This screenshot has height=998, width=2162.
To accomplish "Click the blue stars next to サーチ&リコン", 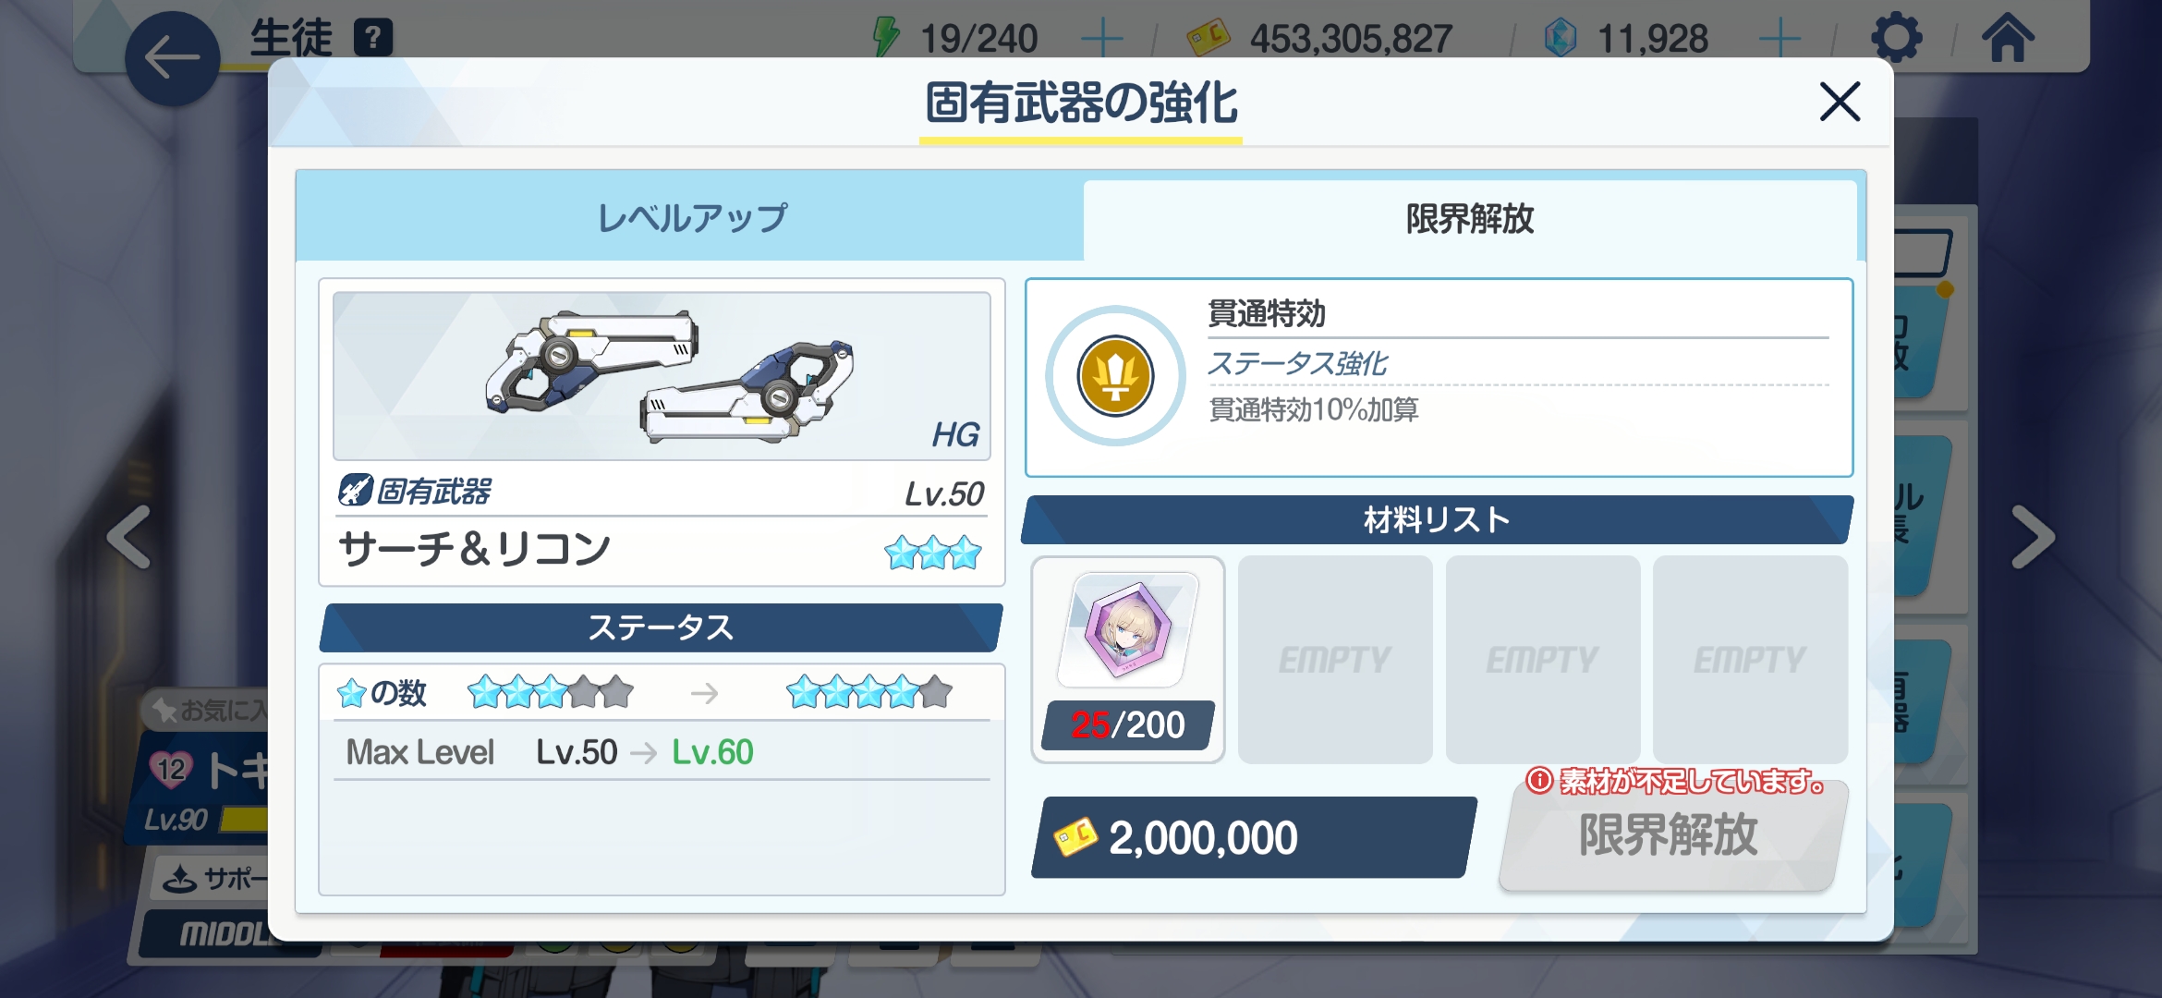I will 932,553.
